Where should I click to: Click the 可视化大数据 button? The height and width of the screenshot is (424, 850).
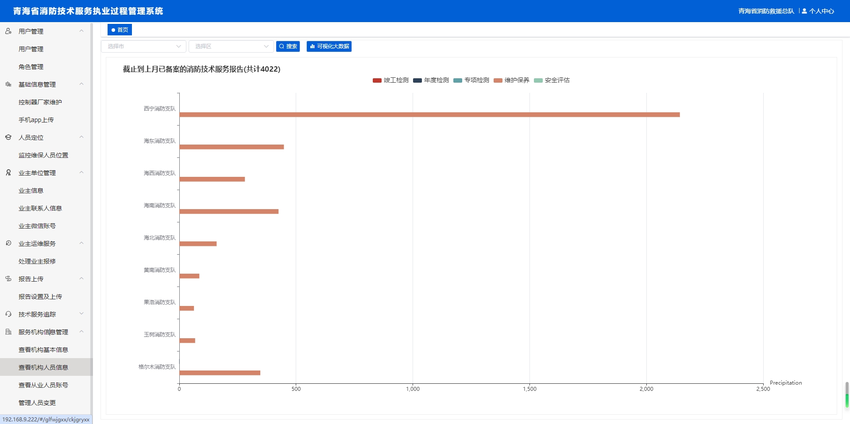pos(329,46)
